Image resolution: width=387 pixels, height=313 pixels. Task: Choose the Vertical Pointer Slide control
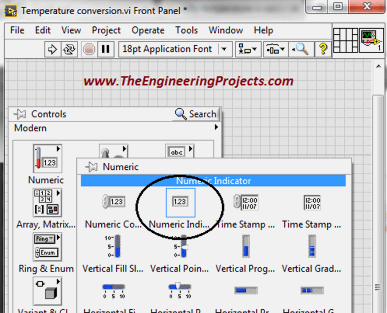tap(180, 246)
